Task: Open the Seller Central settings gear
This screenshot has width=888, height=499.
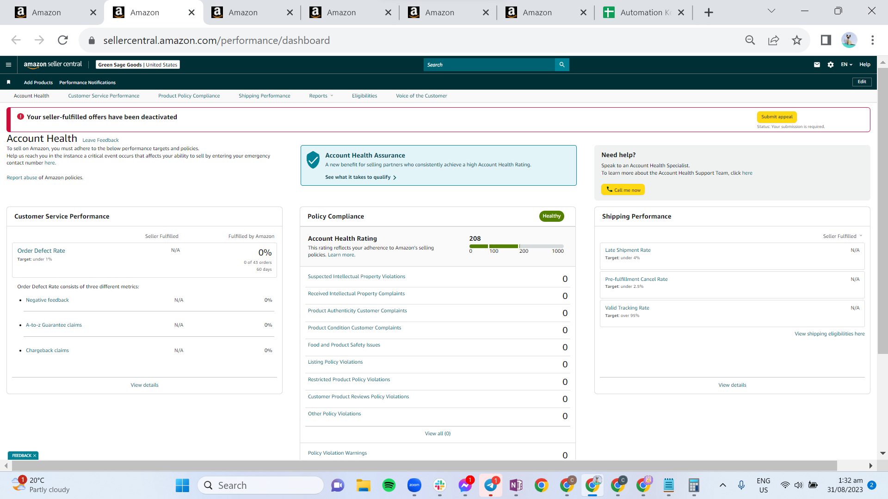Action: point(831,65)
